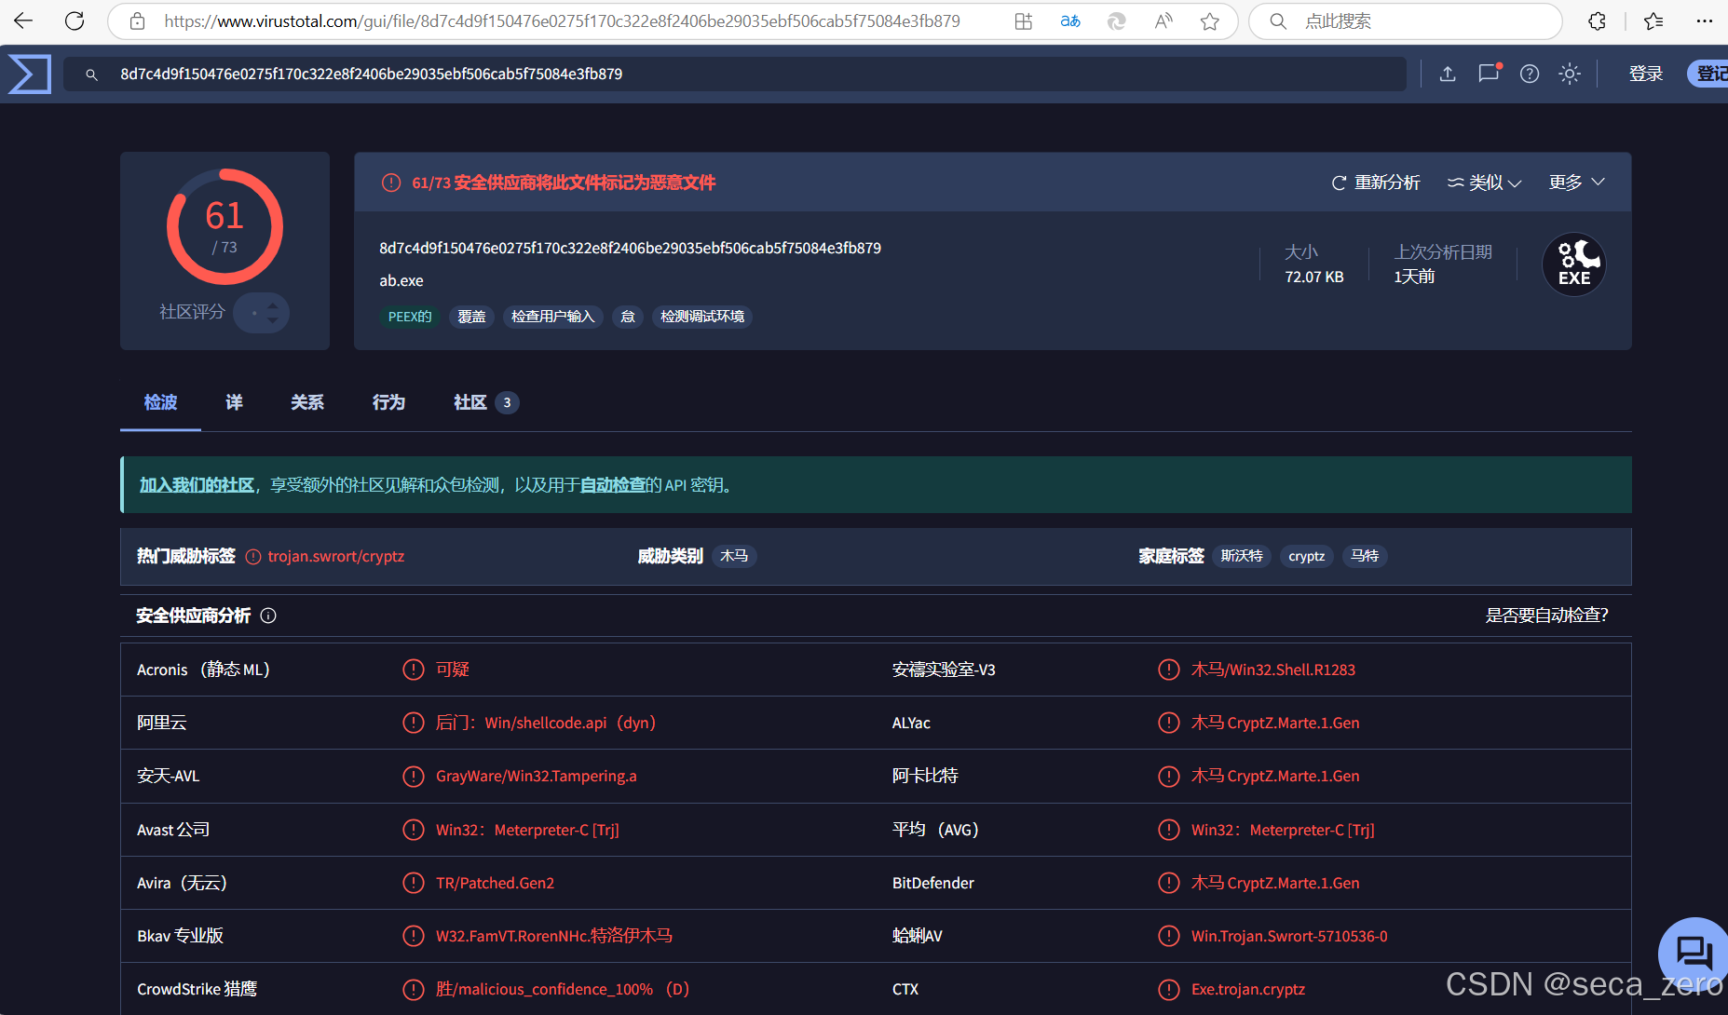Click the read aloud icon
Viewport: 1728px width, 1015px height.
point(1163,20)
